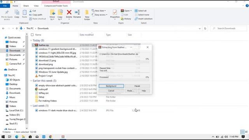Viewport: 249px width, 140px height.
Task: Open Microsoft Edge from the taskbar
Action: [17, 136]
